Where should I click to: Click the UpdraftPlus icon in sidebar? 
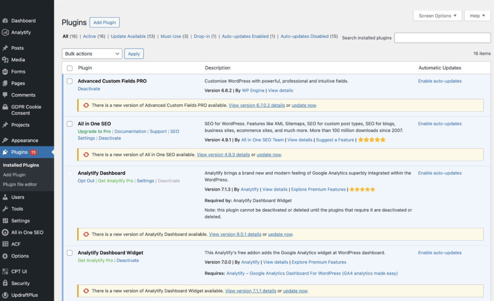[5, 295]
